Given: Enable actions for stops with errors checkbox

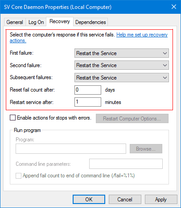Looking at the screenshot, I should coord(12,118).
